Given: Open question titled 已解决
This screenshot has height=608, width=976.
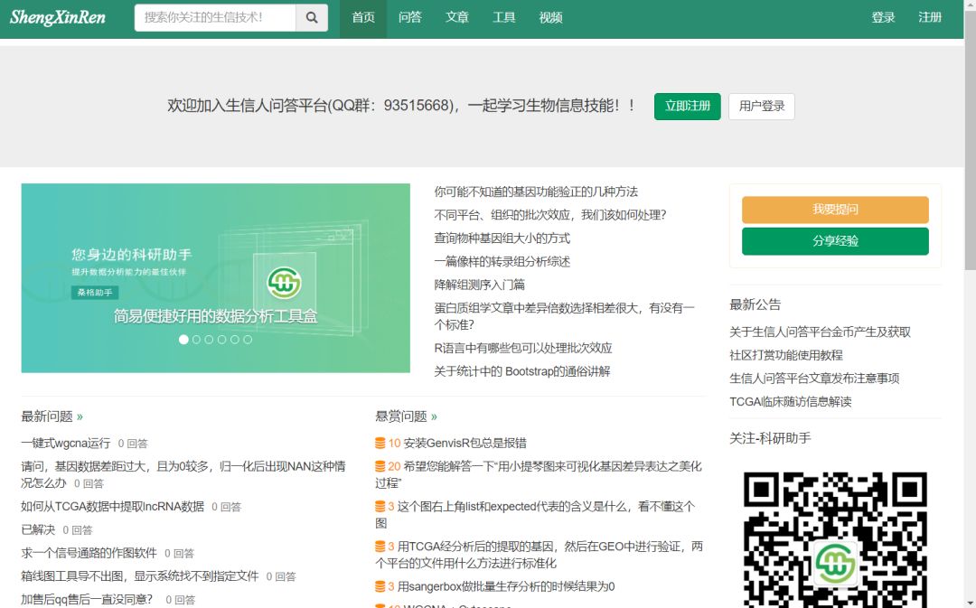Looking at the screenshot, I should point(38,529).
